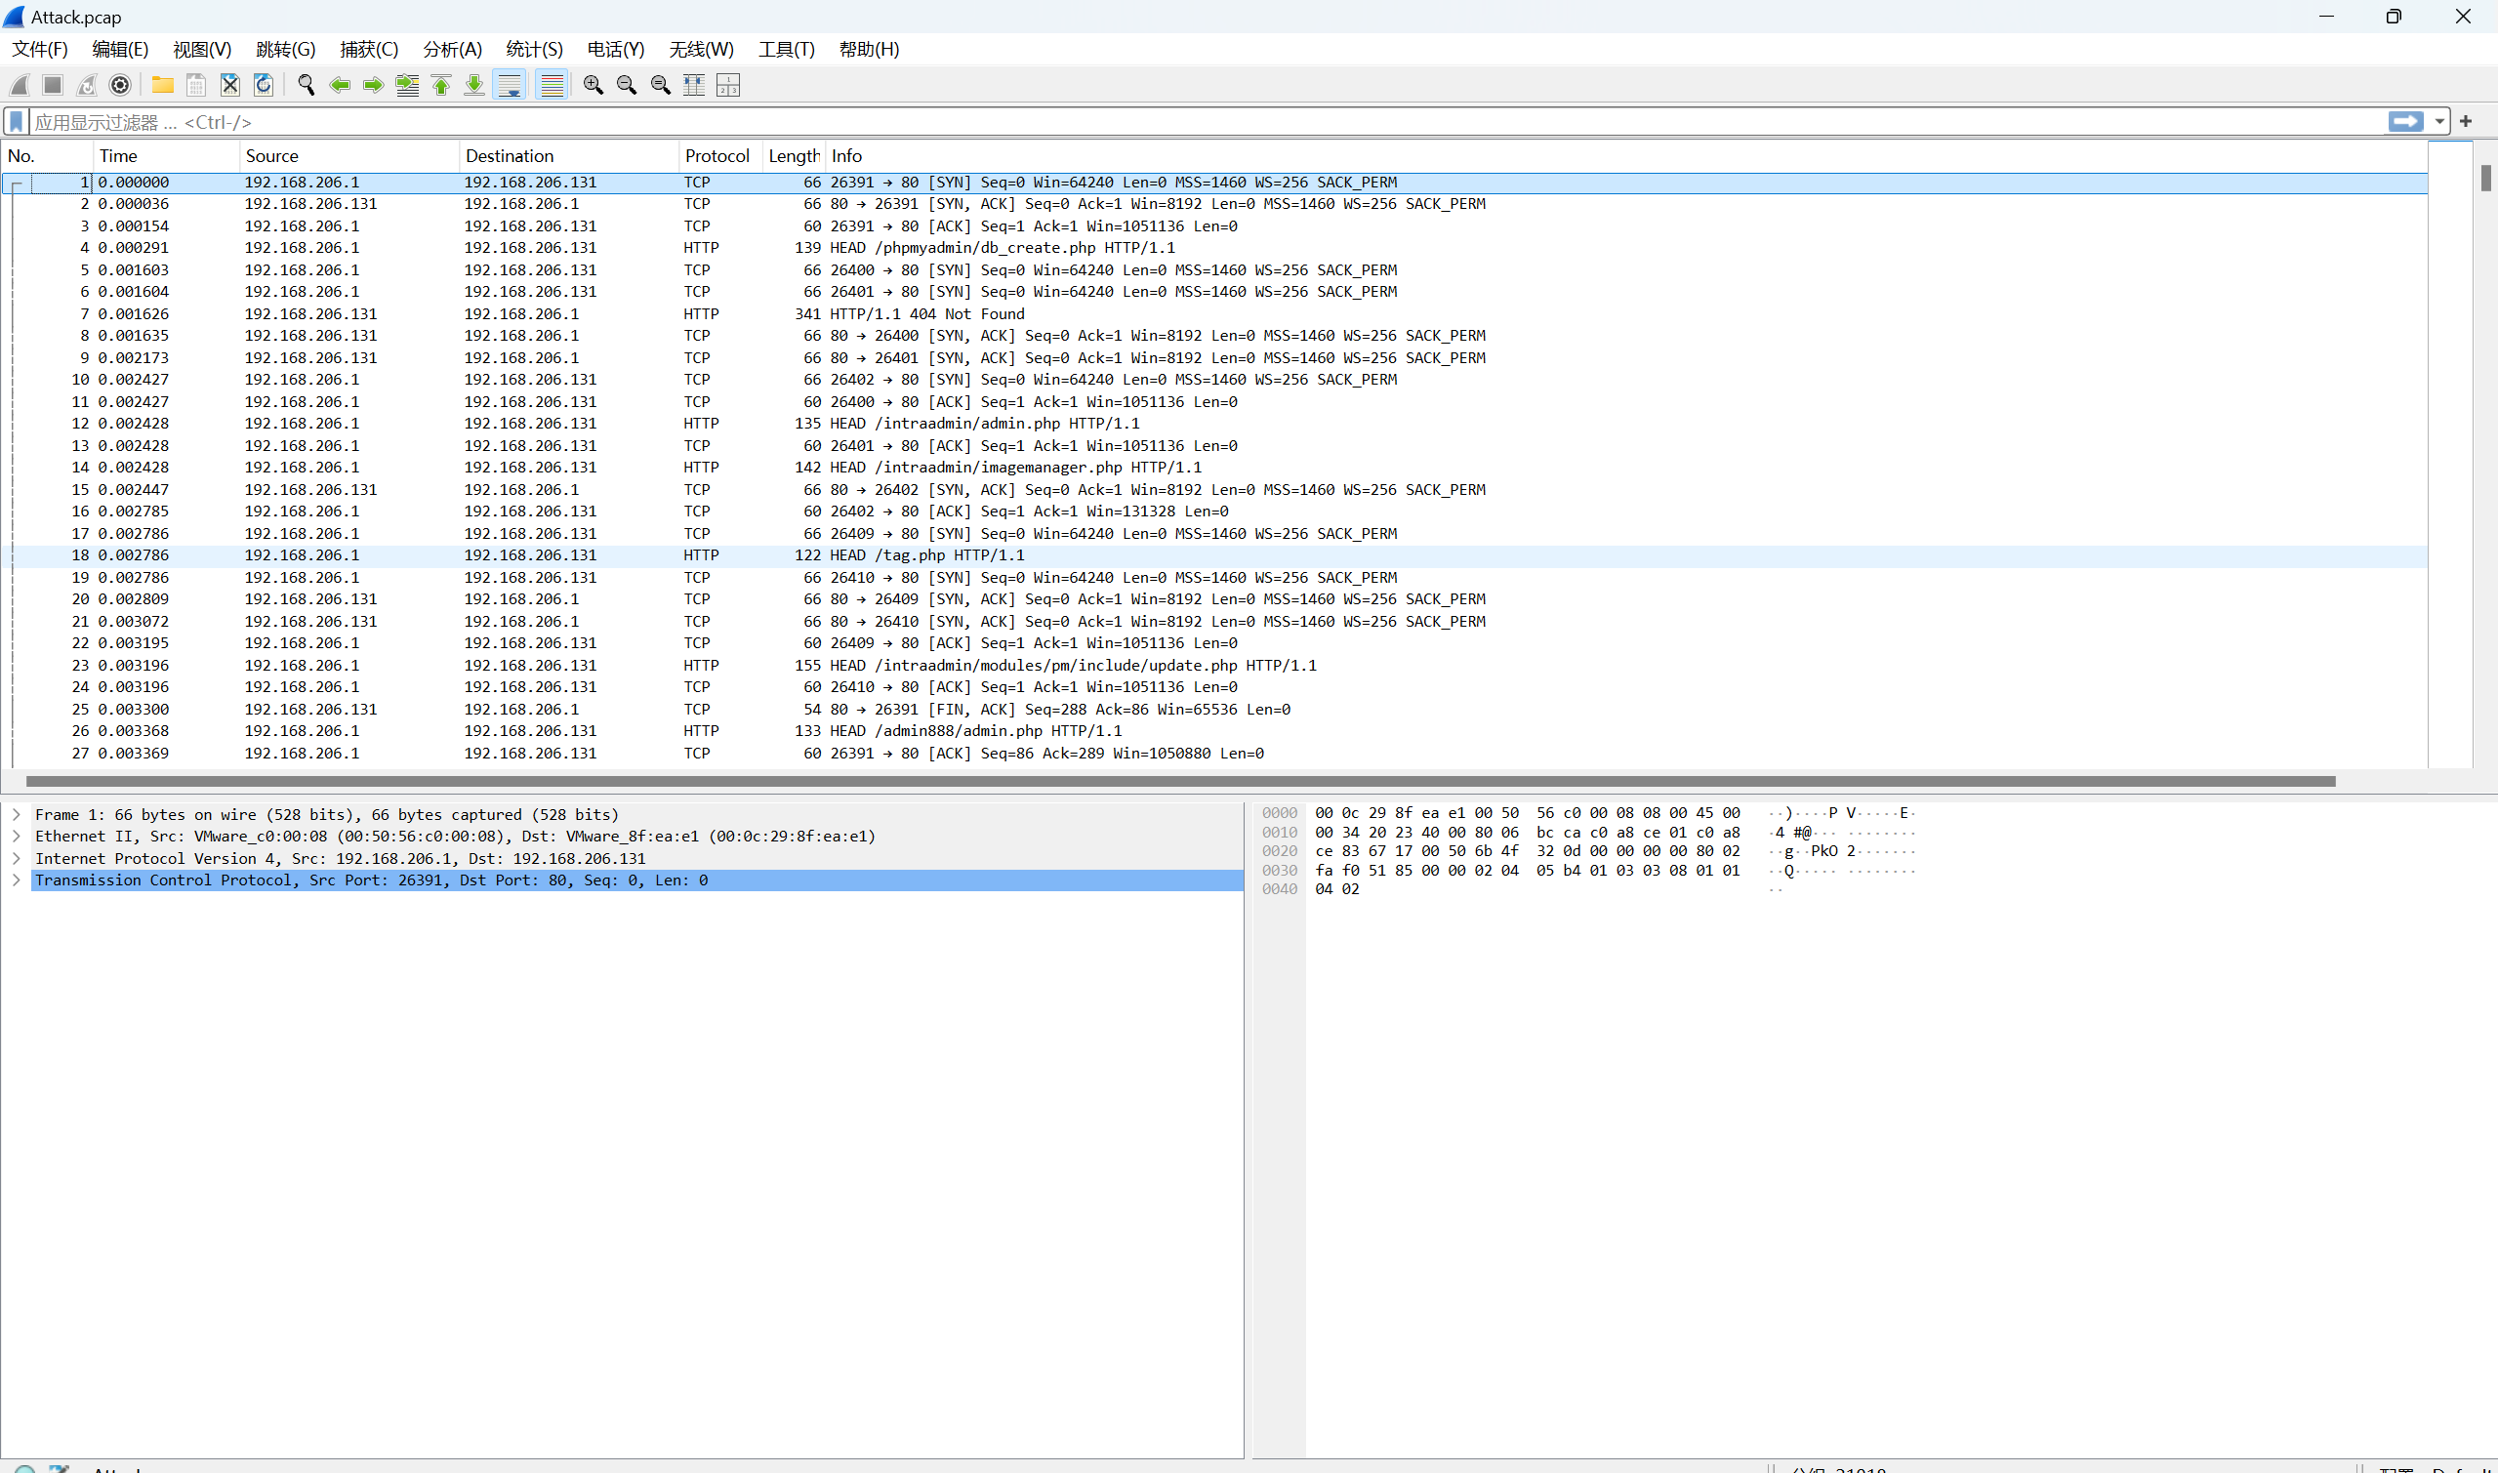The image size is (2498, 1473).
Task: Toggle packet list colorization
Action: (552, 85)
